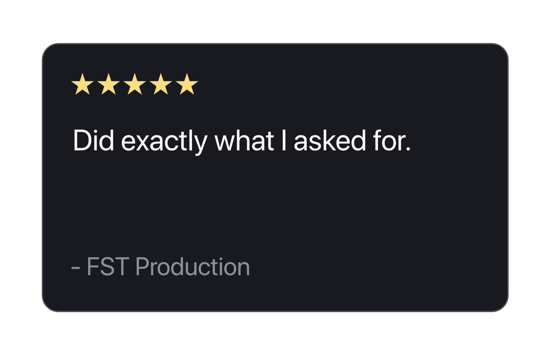This screenshot has height=355, width=553.
Task: Choose the fourth star of the rating
Action: (x=161, y=85)
